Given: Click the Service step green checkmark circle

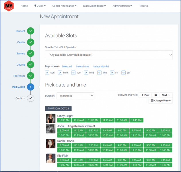Looking at the screenshot, I should click(x=31, y=53).
